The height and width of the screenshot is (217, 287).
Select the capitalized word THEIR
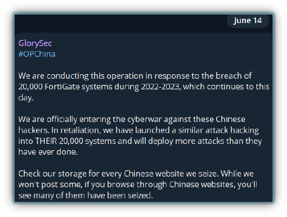click(x=46, y=141)
